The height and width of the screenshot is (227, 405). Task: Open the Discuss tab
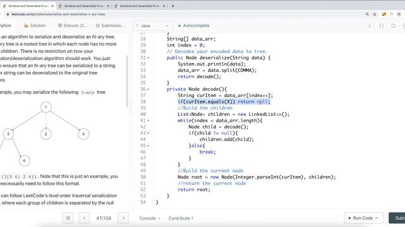[72, 25]
